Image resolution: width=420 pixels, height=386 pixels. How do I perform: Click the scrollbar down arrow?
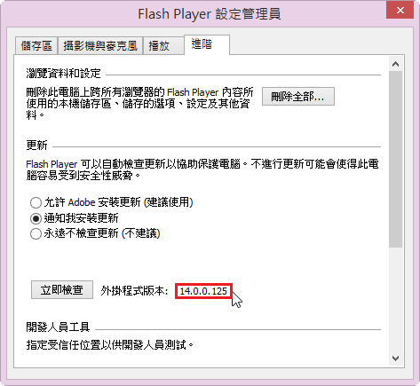[x=395, y=358]
